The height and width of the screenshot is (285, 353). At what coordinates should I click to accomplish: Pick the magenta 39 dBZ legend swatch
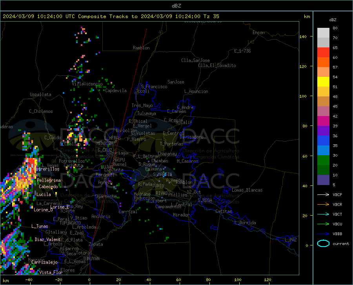tap(323, 121)
